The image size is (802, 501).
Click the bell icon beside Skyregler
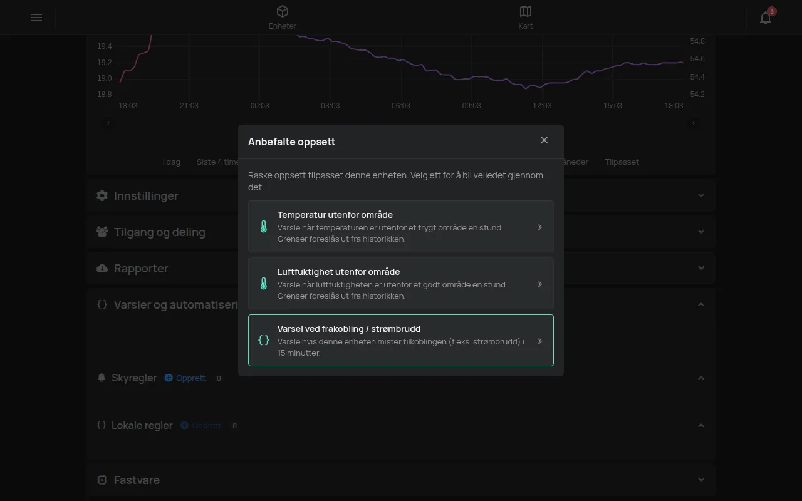tap(102, 378)
